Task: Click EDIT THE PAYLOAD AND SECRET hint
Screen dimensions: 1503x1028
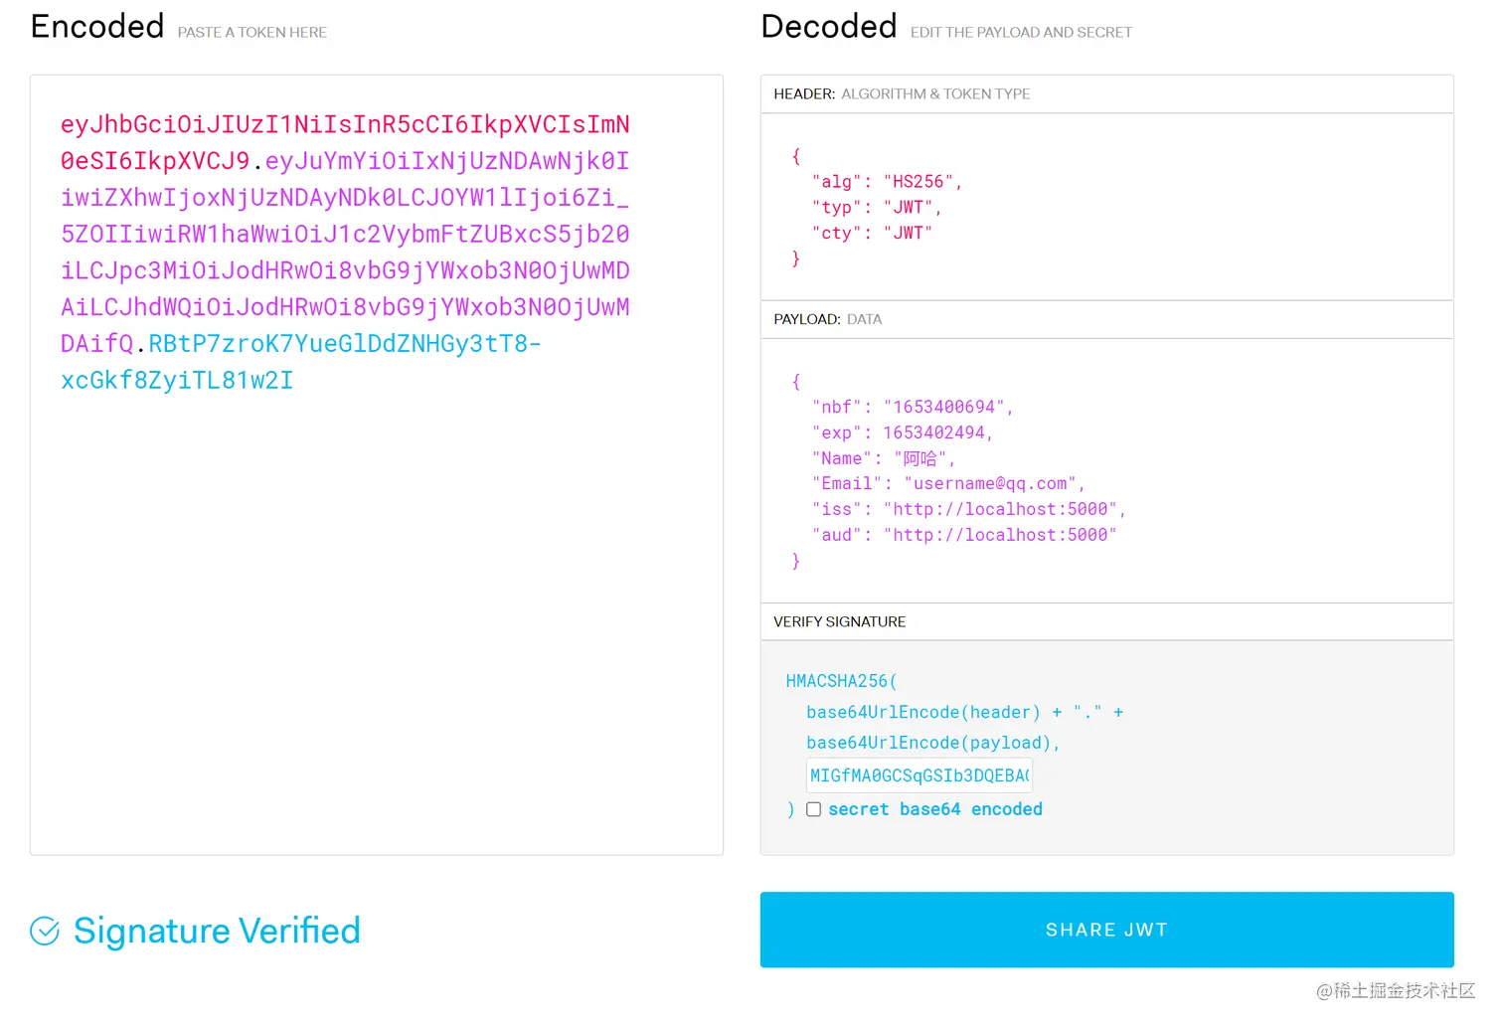Action: coord(1021,33)
